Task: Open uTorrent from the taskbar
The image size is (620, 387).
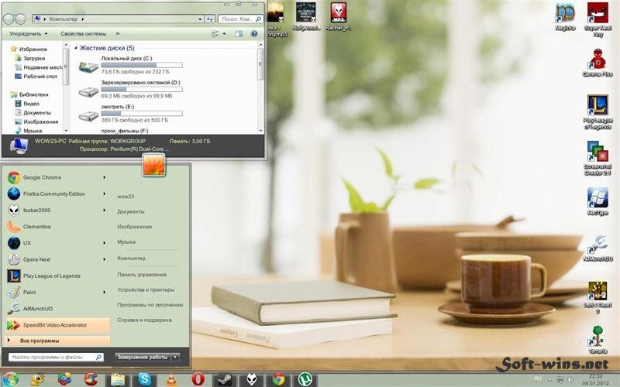Action: (305, 379)
